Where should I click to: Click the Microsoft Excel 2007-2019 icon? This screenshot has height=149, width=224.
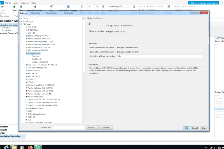click(27, 47)
